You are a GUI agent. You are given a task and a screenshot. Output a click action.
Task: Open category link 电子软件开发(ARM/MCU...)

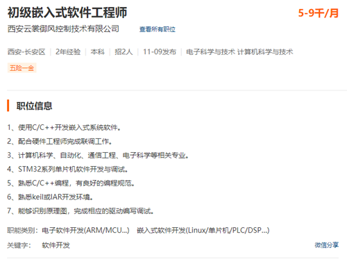pyautogui.click(x=85, y=230)
